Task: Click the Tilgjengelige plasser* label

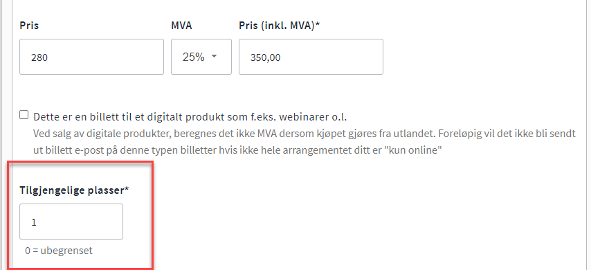Action: [74, 190]
